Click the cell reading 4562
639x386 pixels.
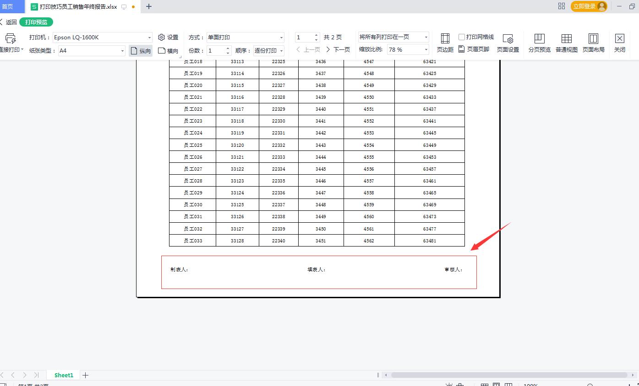tap(369, 241)
